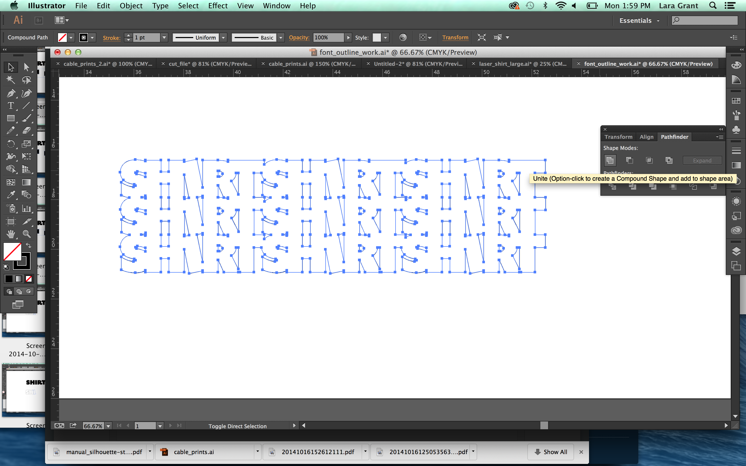The height and width of the screenshot is (466, 746).
Task: Pick the Column Graph tool
Action: (x=26, y=208)
